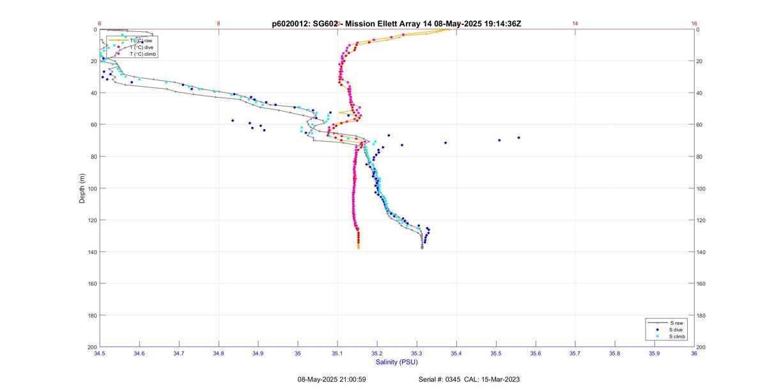Click red temperature tick label '8'
The height and width of the screenshot is (390, 767).
219,24
